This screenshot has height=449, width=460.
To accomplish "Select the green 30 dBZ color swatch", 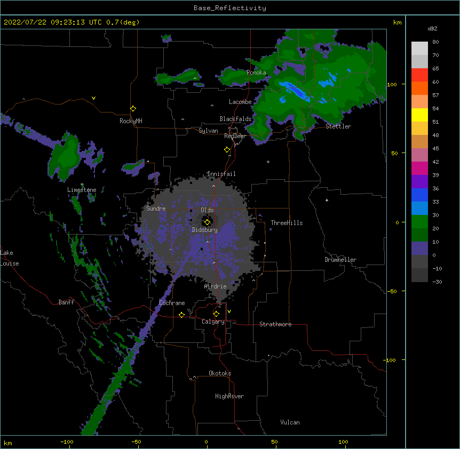I will 419,222.
